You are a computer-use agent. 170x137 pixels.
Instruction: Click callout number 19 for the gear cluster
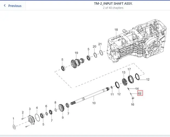[76, 53]
